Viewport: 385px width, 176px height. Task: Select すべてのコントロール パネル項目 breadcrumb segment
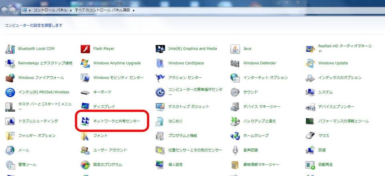pos(102,10)
